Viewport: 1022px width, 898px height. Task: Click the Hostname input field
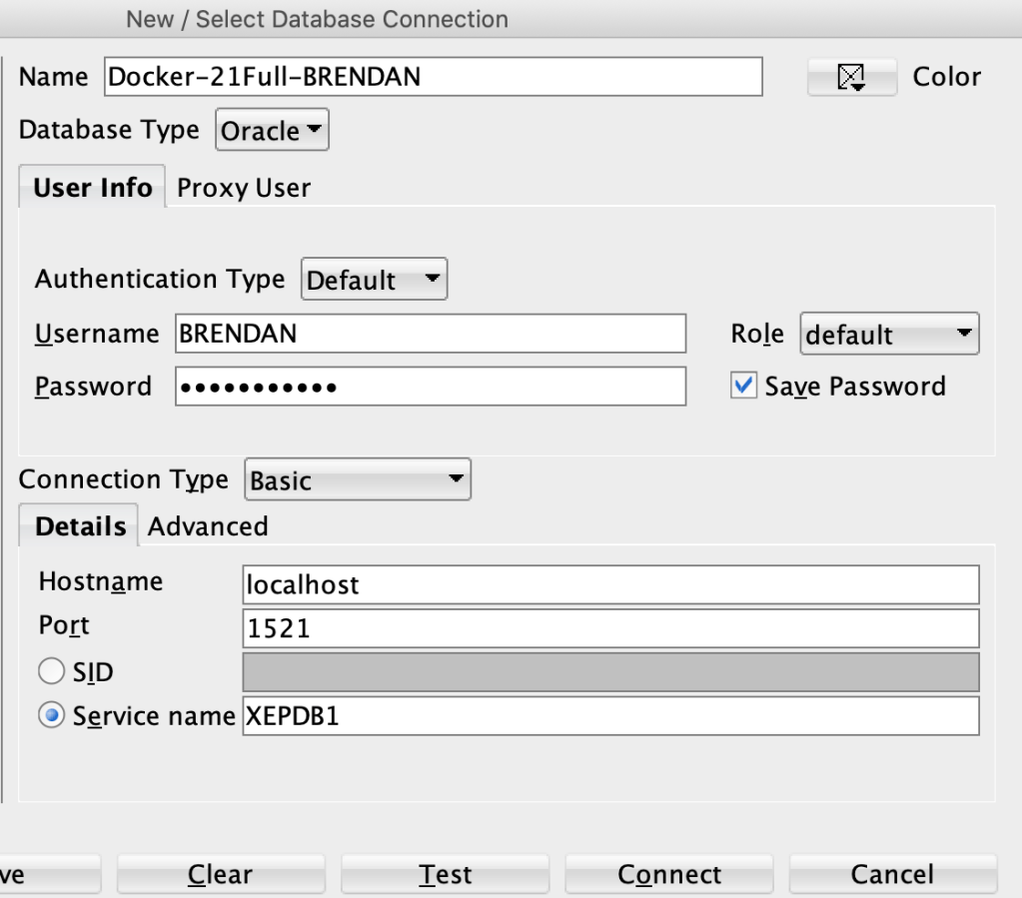(610, 585)
